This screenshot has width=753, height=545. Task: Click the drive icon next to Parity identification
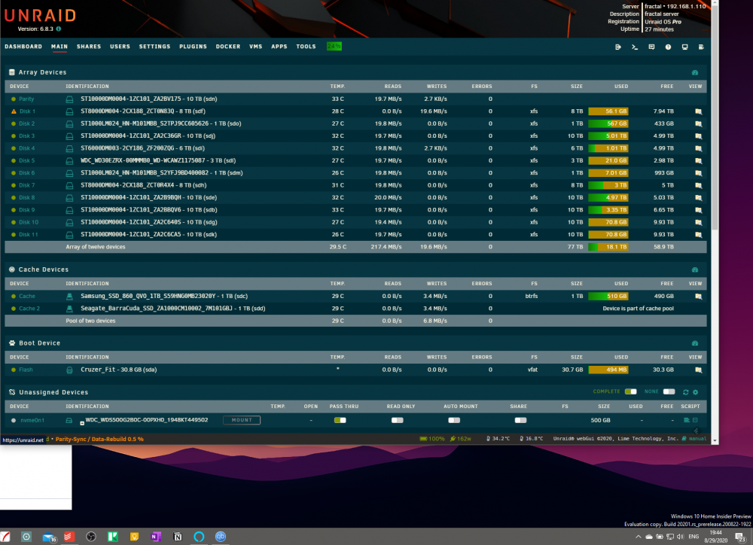pos(69,99)
